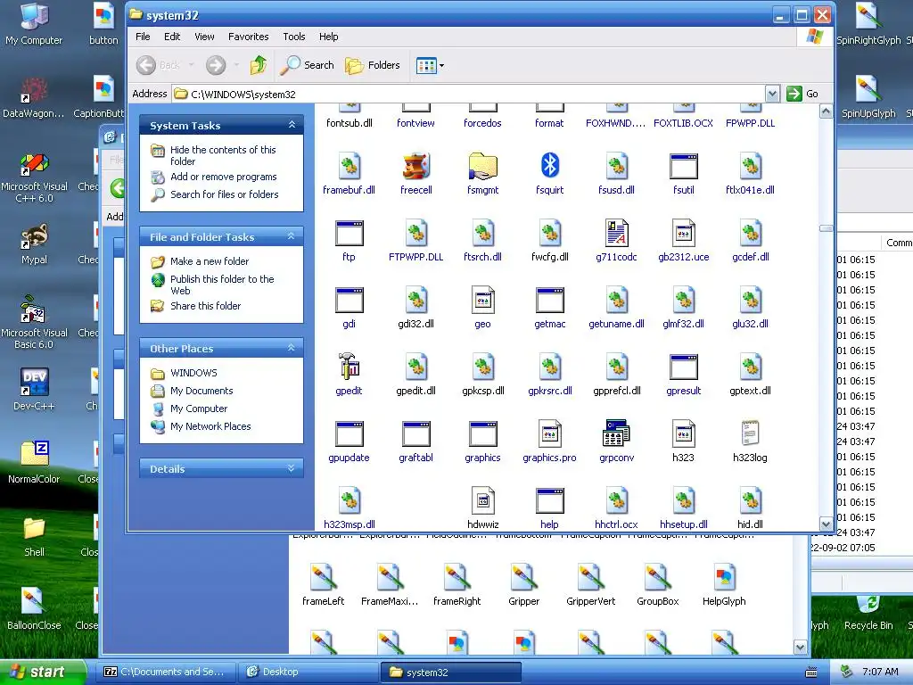The image size is (913, 685).
Task: Open the Tools menu
Action: pos(294,37)
